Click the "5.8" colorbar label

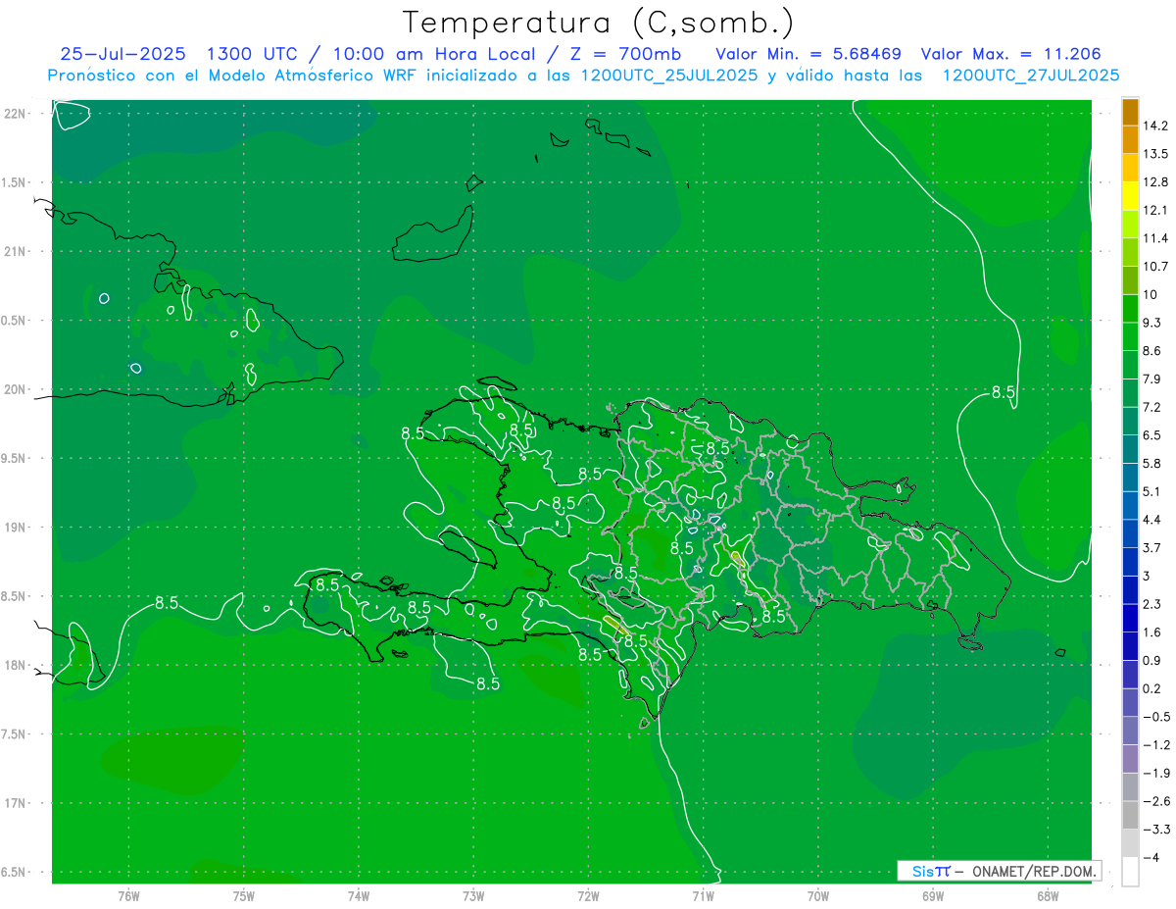tap(1151, 463)
